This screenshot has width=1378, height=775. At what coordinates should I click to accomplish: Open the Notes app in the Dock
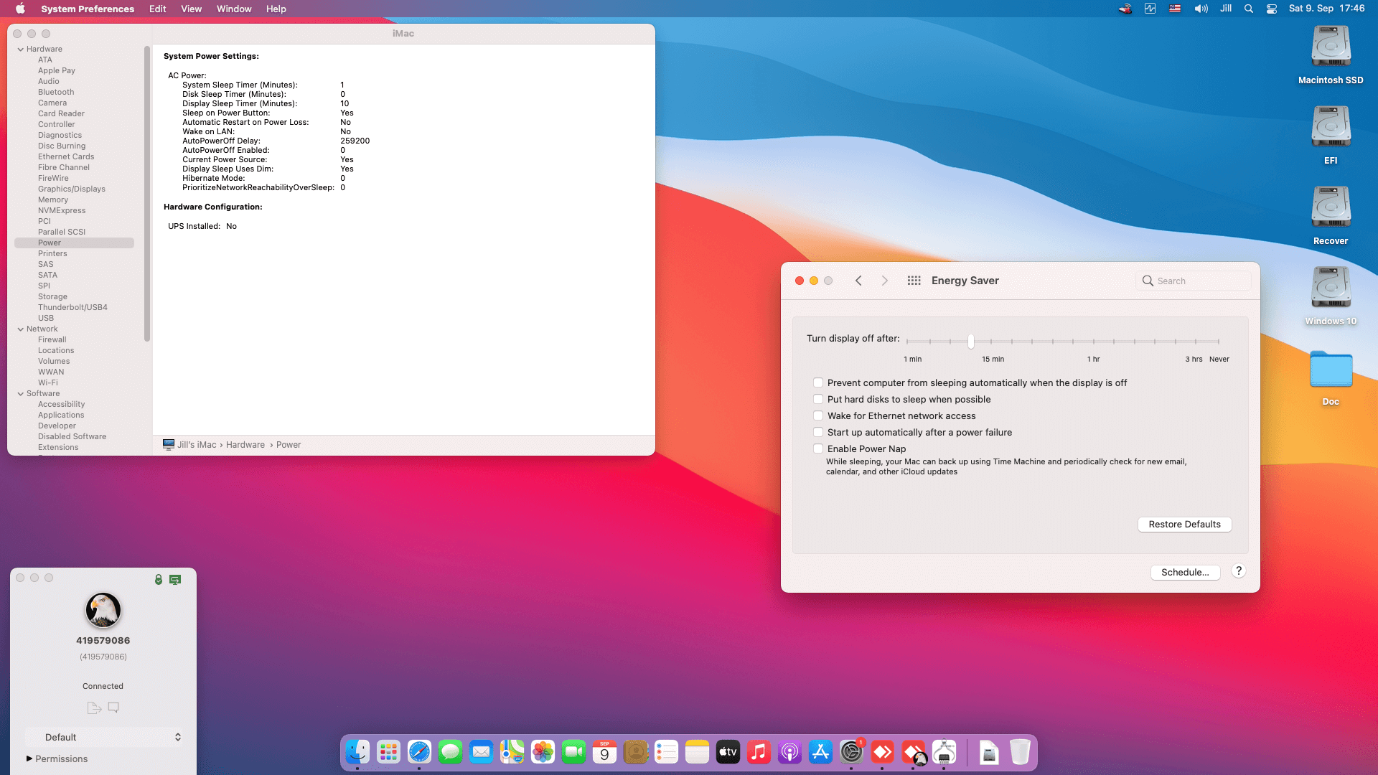[x=697, y=752]
